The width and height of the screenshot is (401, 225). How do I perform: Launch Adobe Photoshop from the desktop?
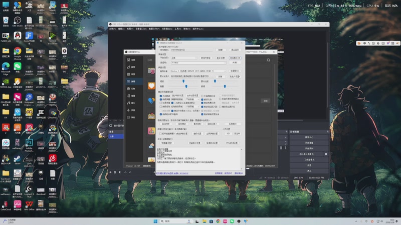tap(29, 142)
